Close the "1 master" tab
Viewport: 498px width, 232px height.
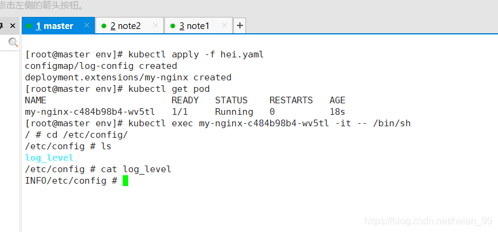[86, 25]
